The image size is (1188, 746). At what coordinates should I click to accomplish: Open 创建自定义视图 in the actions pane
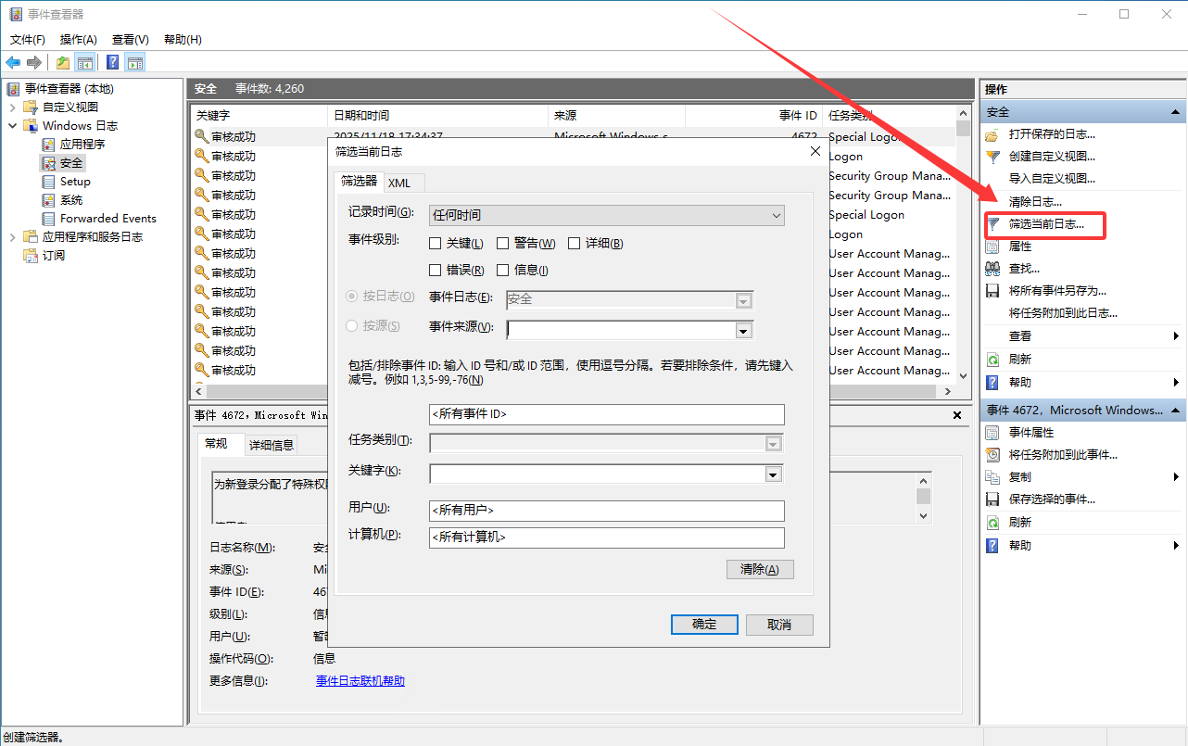coord(1051,157)
